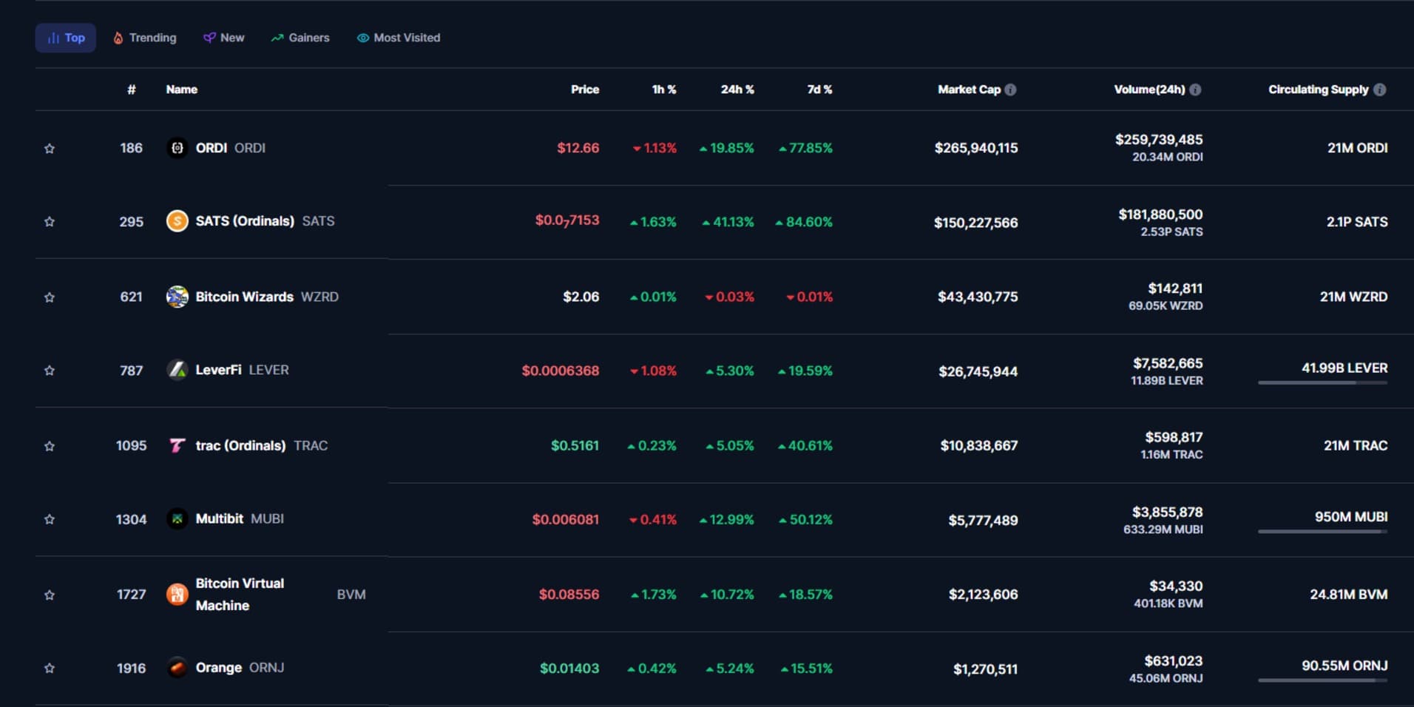Open the trac (Ordinals) coin link

click(262, 445)
